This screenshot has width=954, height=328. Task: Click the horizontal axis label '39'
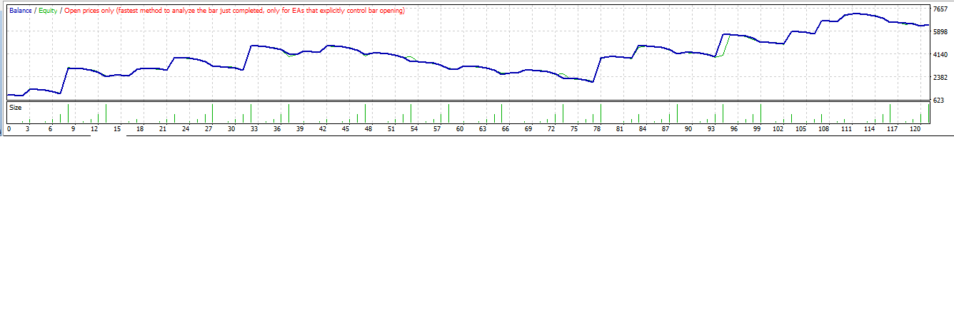pyautogui.click(x=300, y=129)
